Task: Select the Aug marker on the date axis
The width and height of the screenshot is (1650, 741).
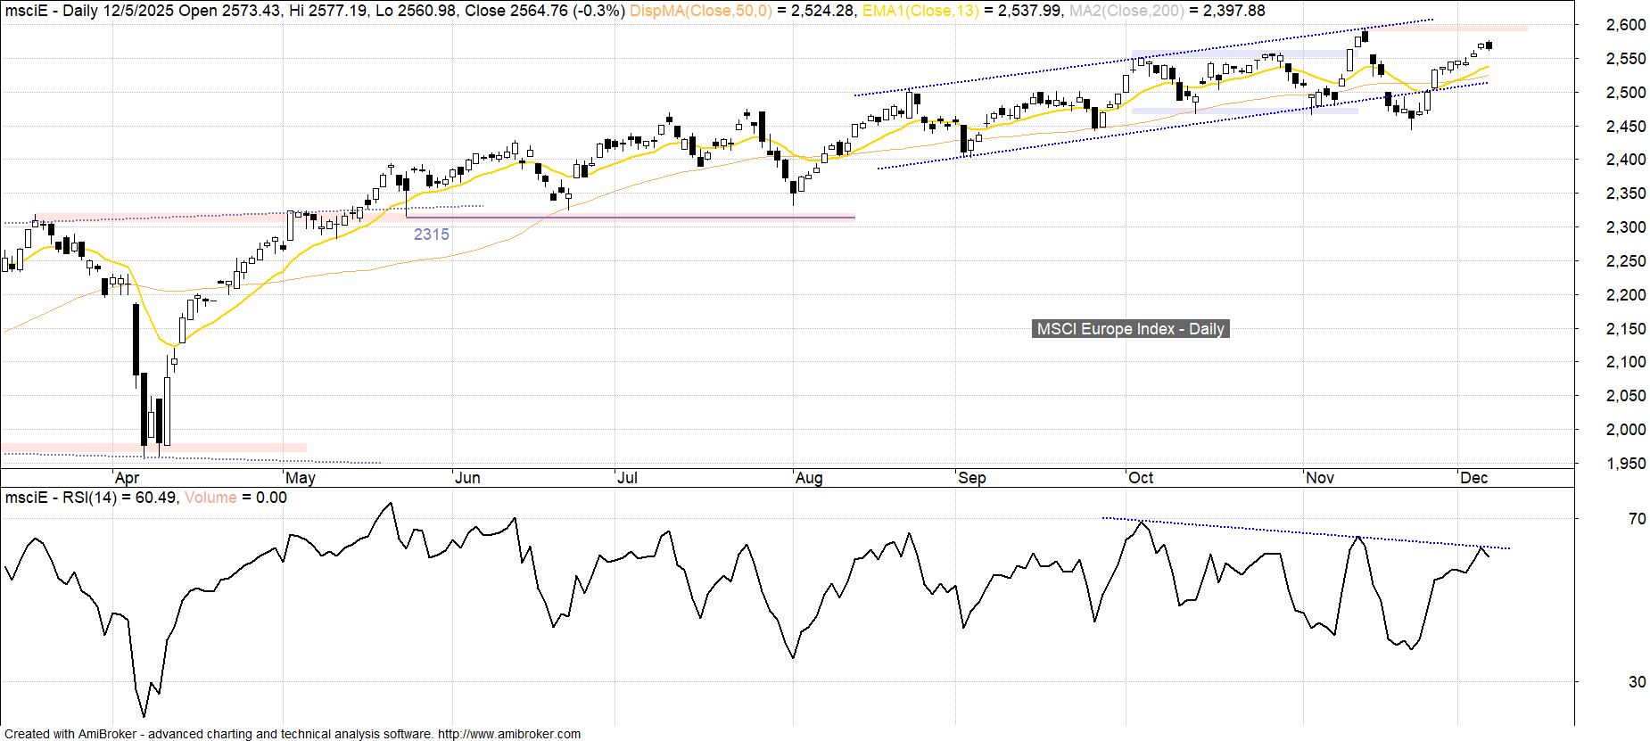Action: point(808,478)
